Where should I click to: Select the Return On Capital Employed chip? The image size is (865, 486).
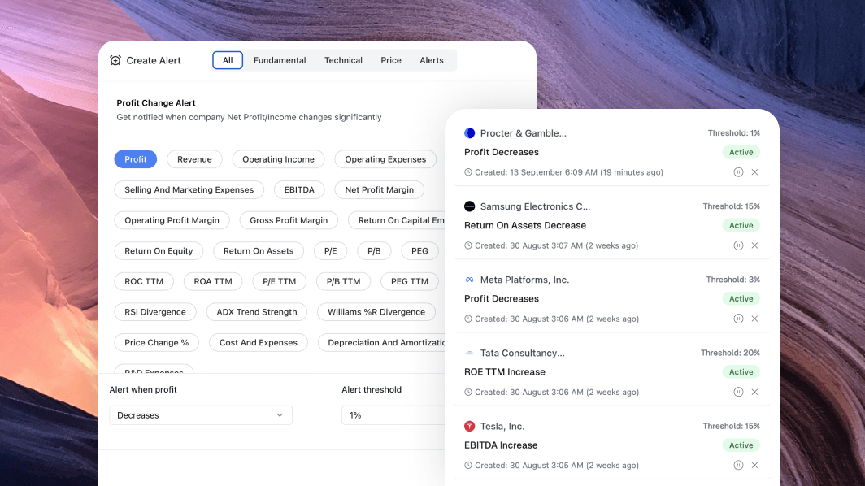click(x=398, y=220)
